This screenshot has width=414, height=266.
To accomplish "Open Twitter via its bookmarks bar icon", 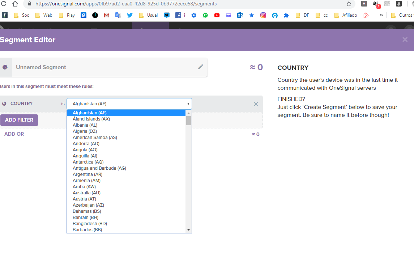I will tap(130, 15).
